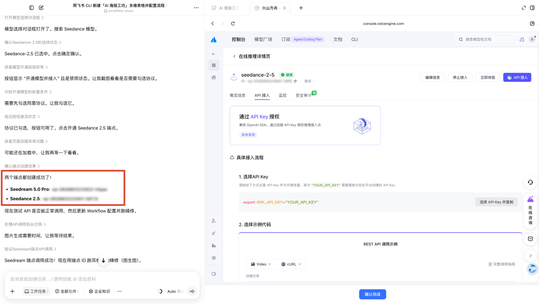This screenshot has height=304, width=539.
Task: Expand the 确认端点创建结果 step
Action: pyautogui.click(x=22, y=166)
